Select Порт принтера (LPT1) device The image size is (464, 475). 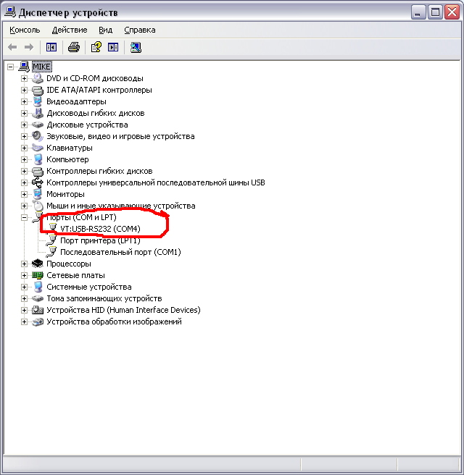[99, 240]
